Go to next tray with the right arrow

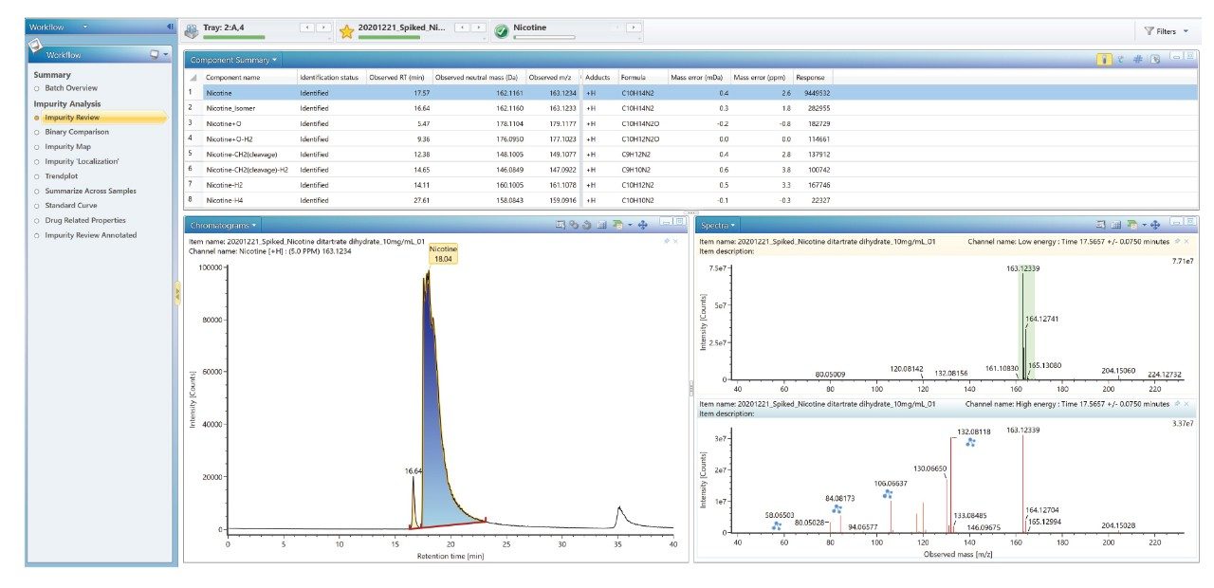click(x=323, y=28)
